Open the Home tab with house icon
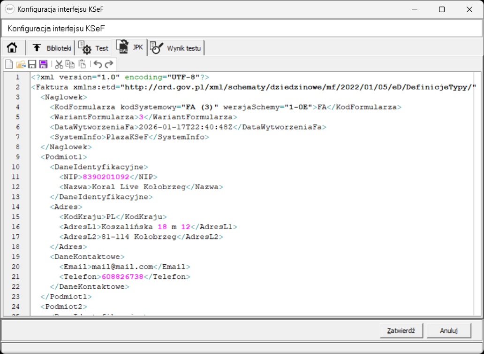Viewport: 484px width, 354px height. tap(12, 48)
